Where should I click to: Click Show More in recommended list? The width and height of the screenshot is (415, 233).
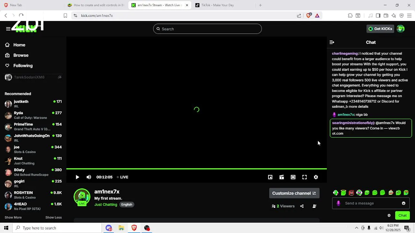(x=13, y=217)
